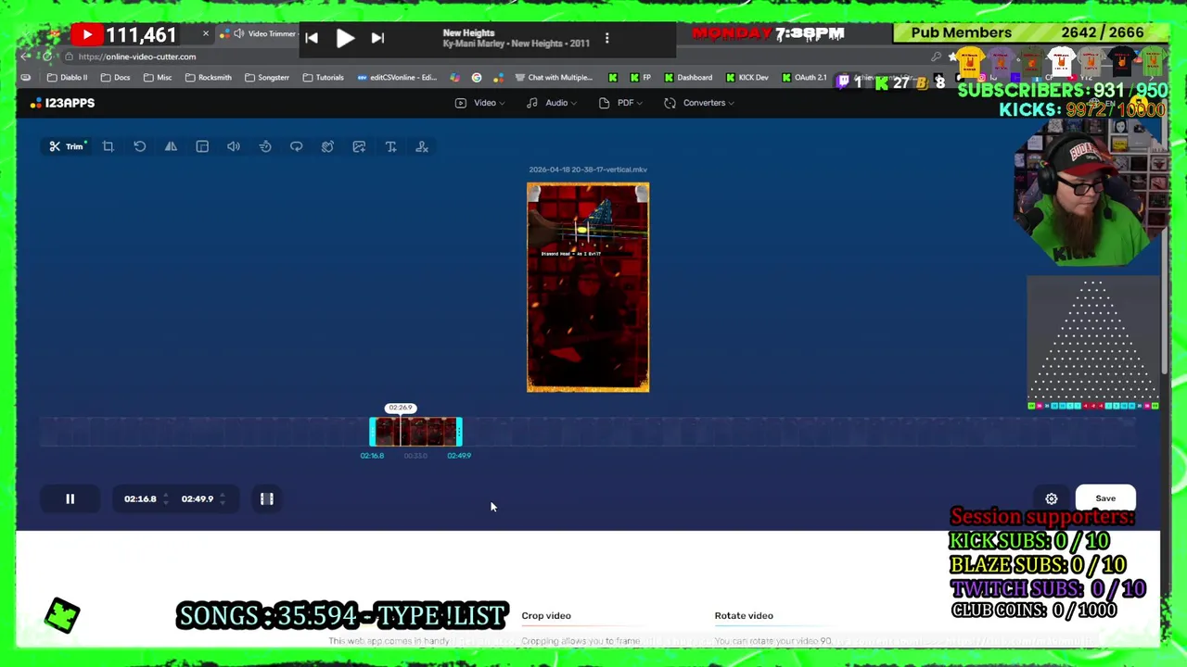
Task: Open the Volume speaker tool
Action: [x=234, y=146]
